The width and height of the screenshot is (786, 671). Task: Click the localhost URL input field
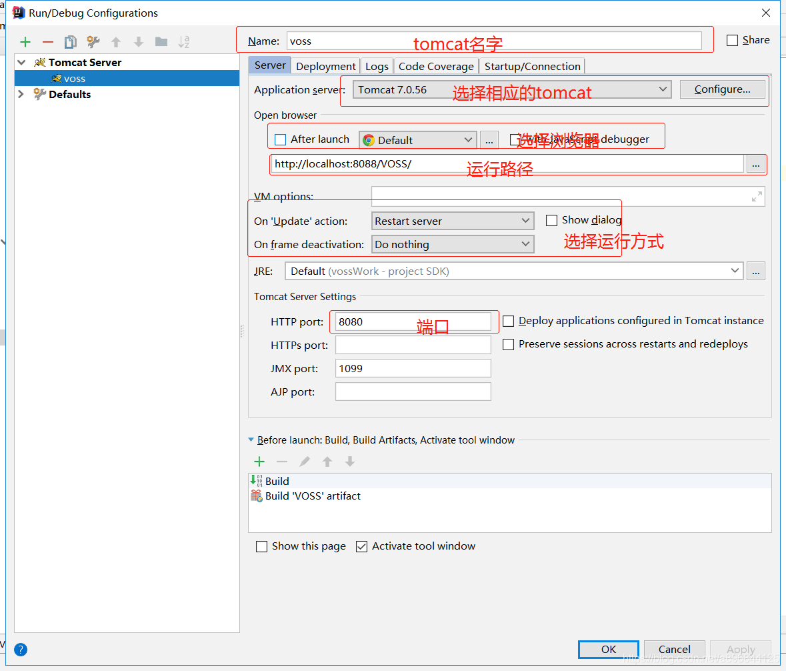[x=507, y=164]
